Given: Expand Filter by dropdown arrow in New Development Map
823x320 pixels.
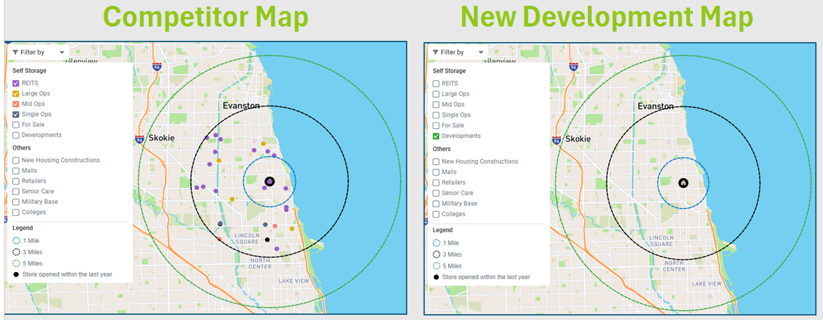Looking at the screenshot, I should click(481, 52).
